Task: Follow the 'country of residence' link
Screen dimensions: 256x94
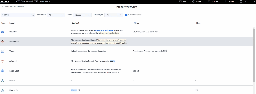Action: [104, 30]
